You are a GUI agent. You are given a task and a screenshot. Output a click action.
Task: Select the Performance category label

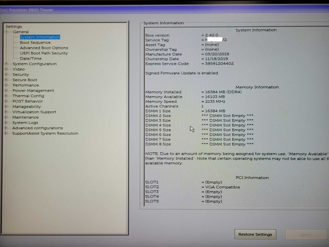(26, 85)
